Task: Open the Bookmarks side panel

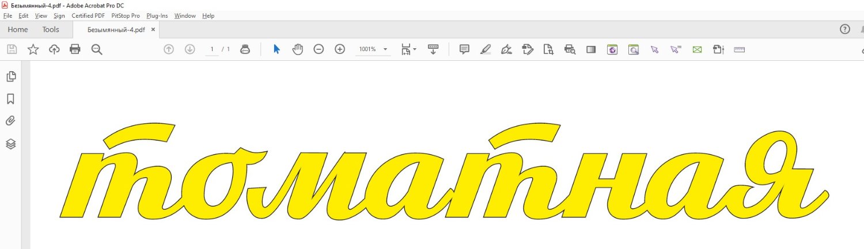Action: [x=10, y=99]
